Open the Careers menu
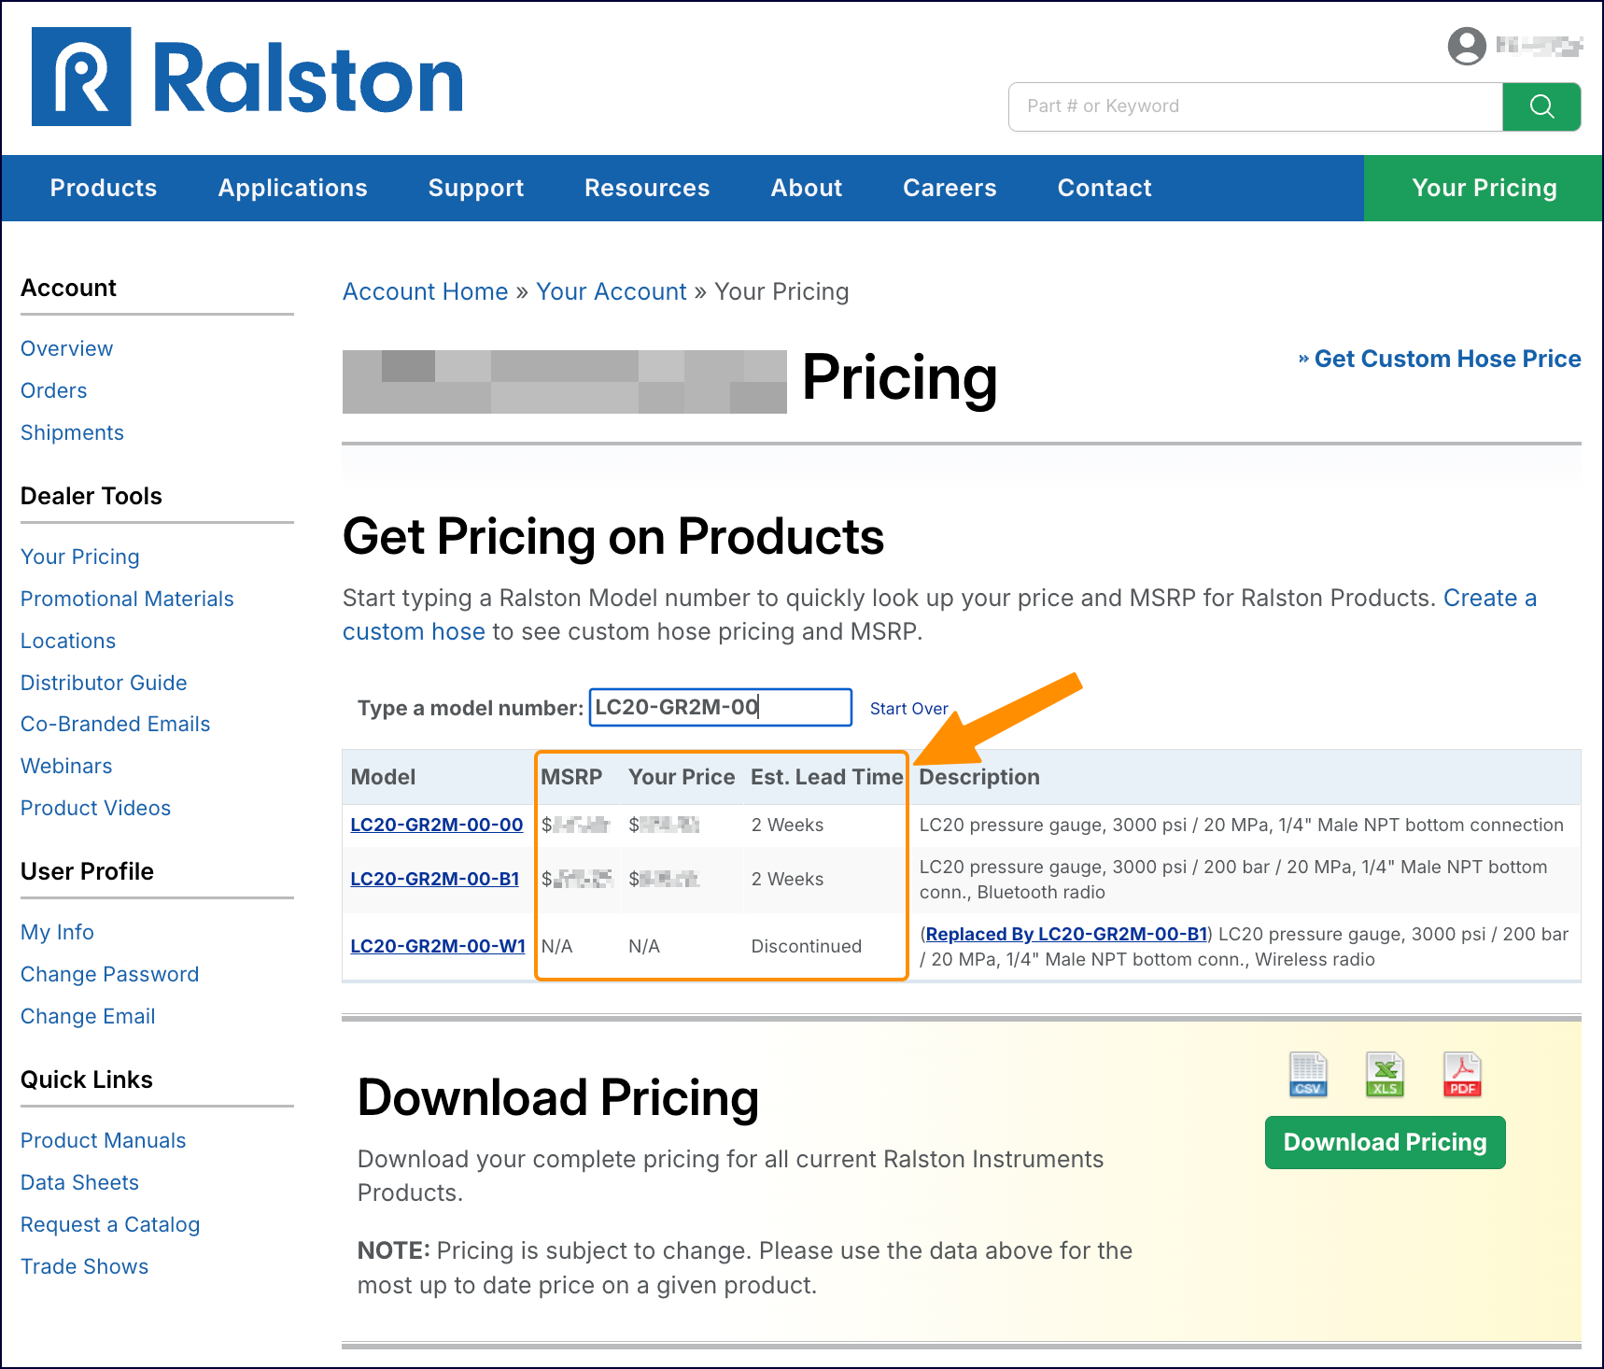The image size is (1604, 1369). coord(950,188)
